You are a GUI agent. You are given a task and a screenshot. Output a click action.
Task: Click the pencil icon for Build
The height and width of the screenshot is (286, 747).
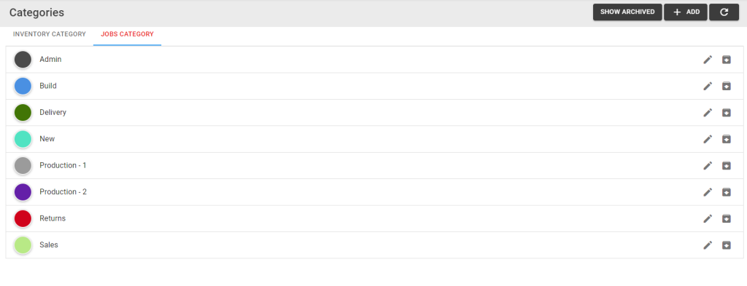tap(708, 86)
